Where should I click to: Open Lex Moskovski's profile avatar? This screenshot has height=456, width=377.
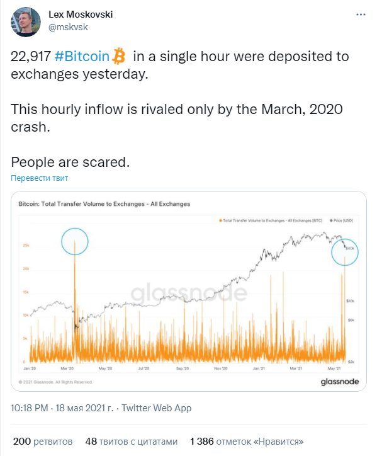[x=26, y=22]
